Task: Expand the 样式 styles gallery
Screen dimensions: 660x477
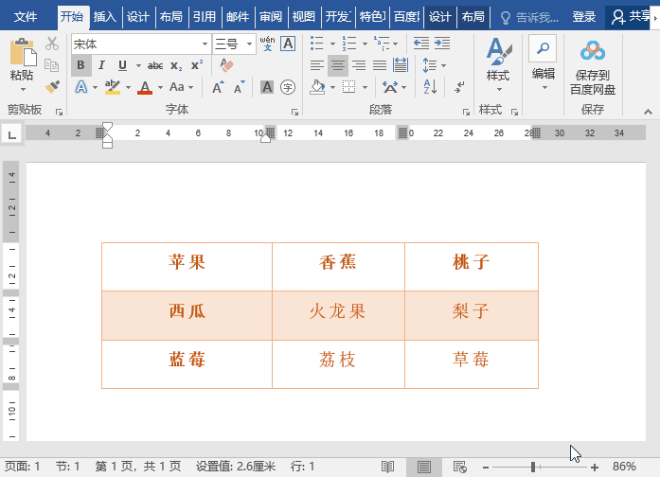Action: pos(499,65)
